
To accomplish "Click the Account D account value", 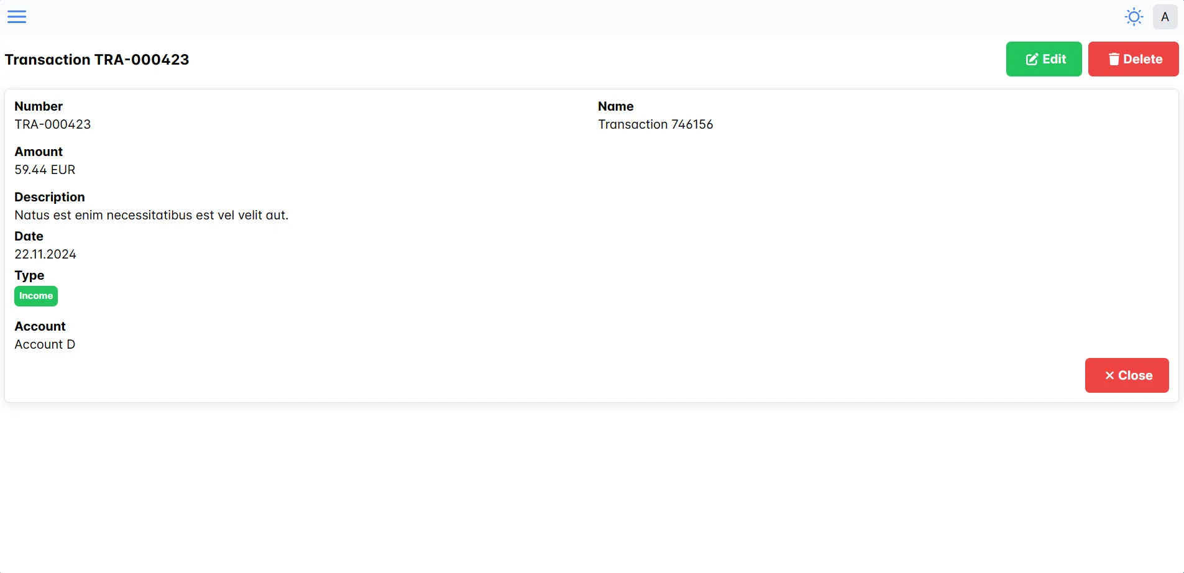I will pos(45,344).
